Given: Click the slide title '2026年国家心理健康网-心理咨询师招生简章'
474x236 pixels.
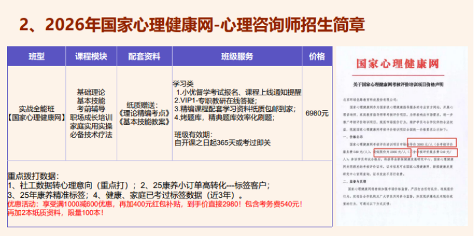Looking at the screenshot, I should 192,25.
